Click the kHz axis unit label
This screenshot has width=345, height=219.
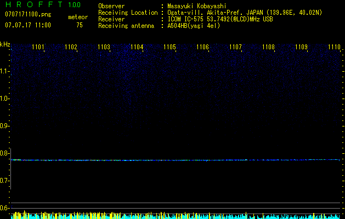coord(5,44)
